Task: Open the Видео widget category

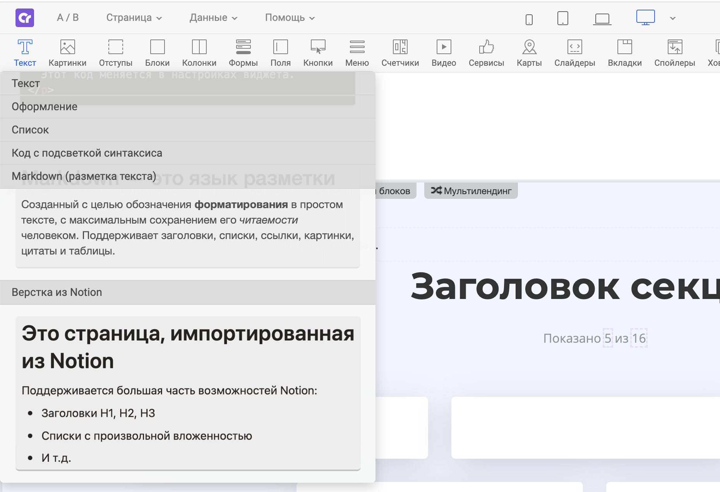Action: click(444, 53)
